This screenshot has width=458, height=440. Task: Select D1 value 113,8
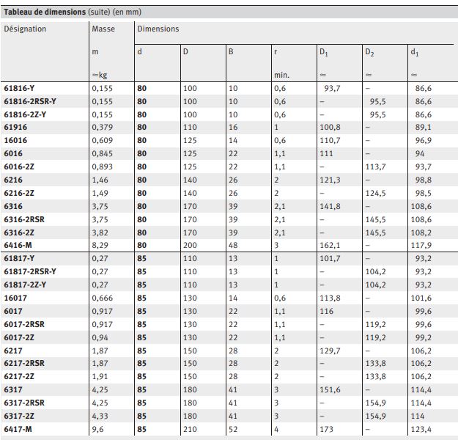(x=330, y=298)
